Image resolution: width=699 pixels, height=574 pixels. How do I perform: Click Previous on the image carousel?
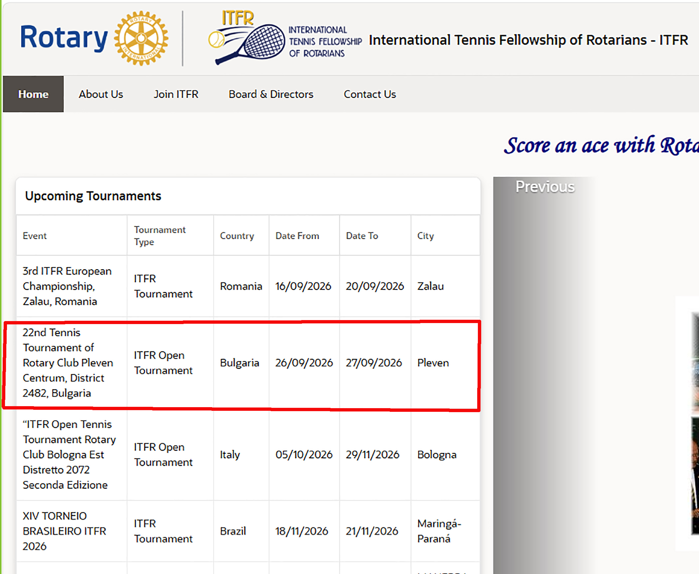[545, 187]
